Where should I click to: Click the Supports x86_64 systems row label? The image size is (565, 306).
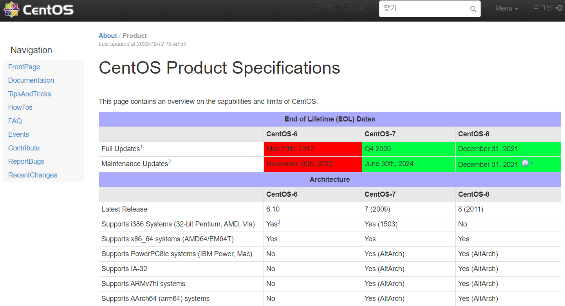[x=168, y=239]
